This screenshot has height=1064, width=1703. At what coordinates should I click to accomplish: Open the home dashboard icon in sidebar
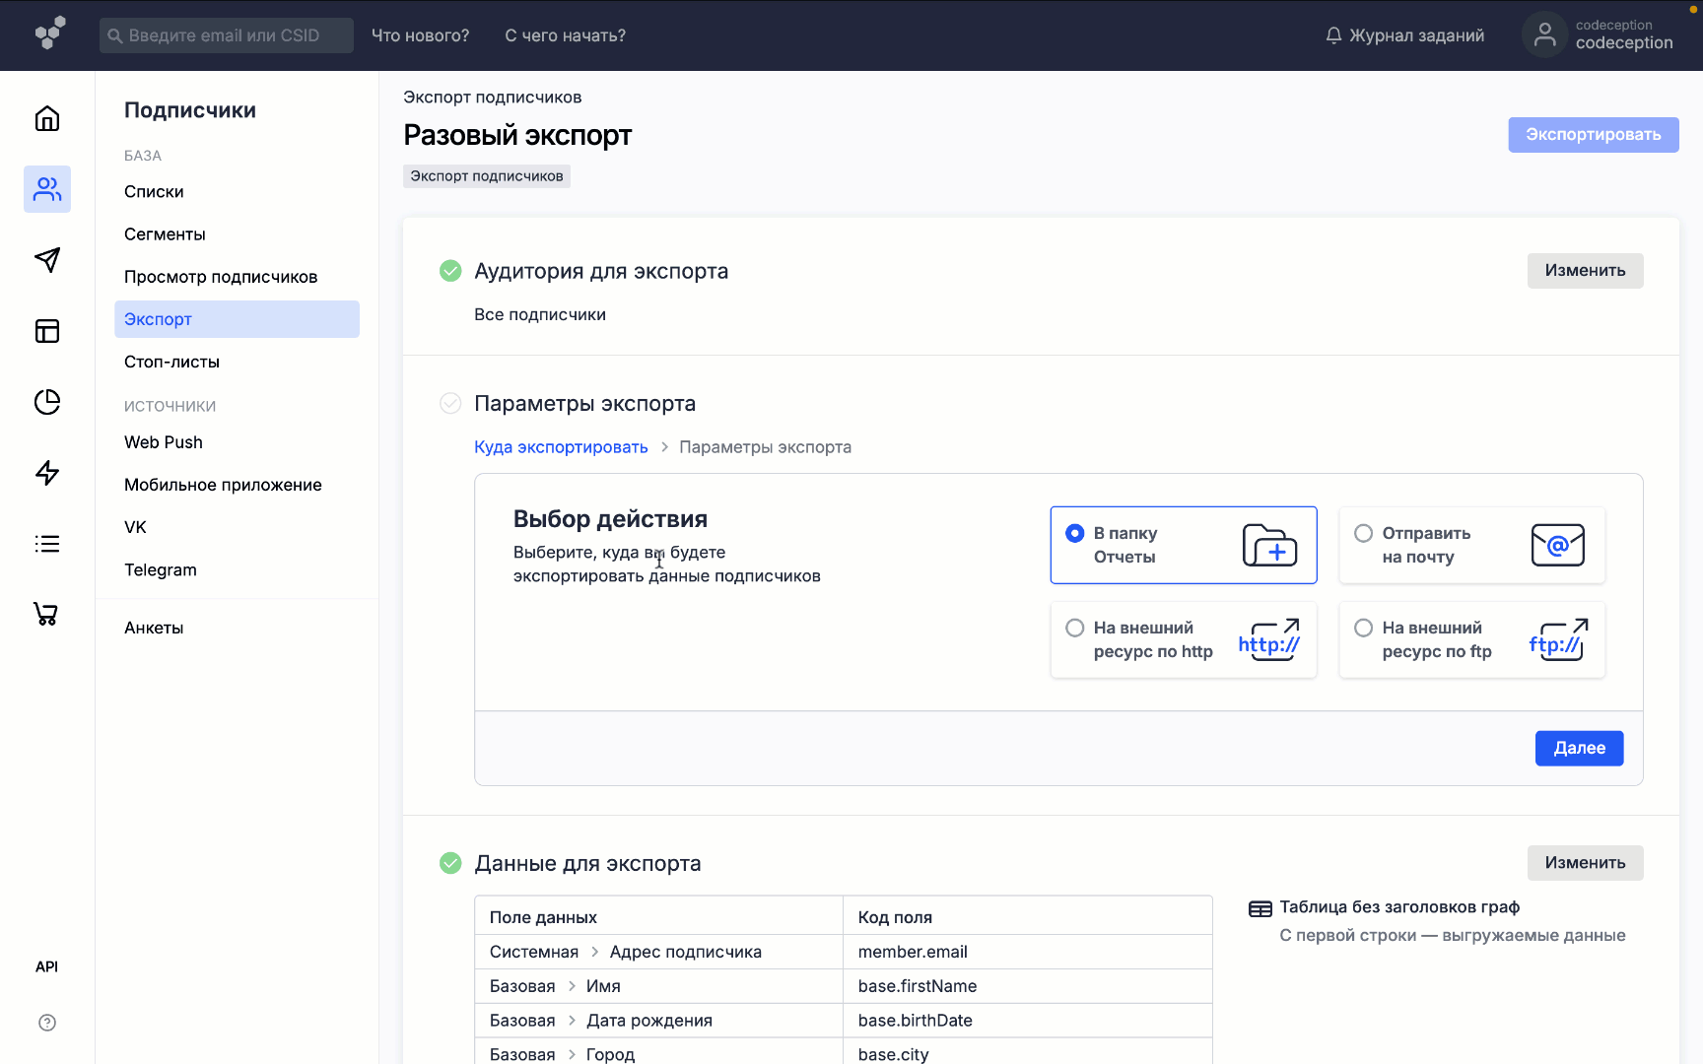coord(47,118)
